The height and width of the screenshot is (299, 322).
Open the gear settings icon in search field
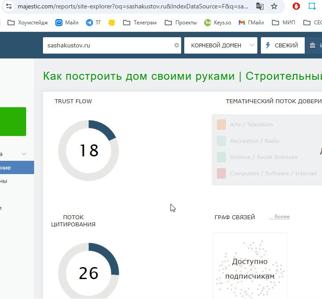click(177, 45)
